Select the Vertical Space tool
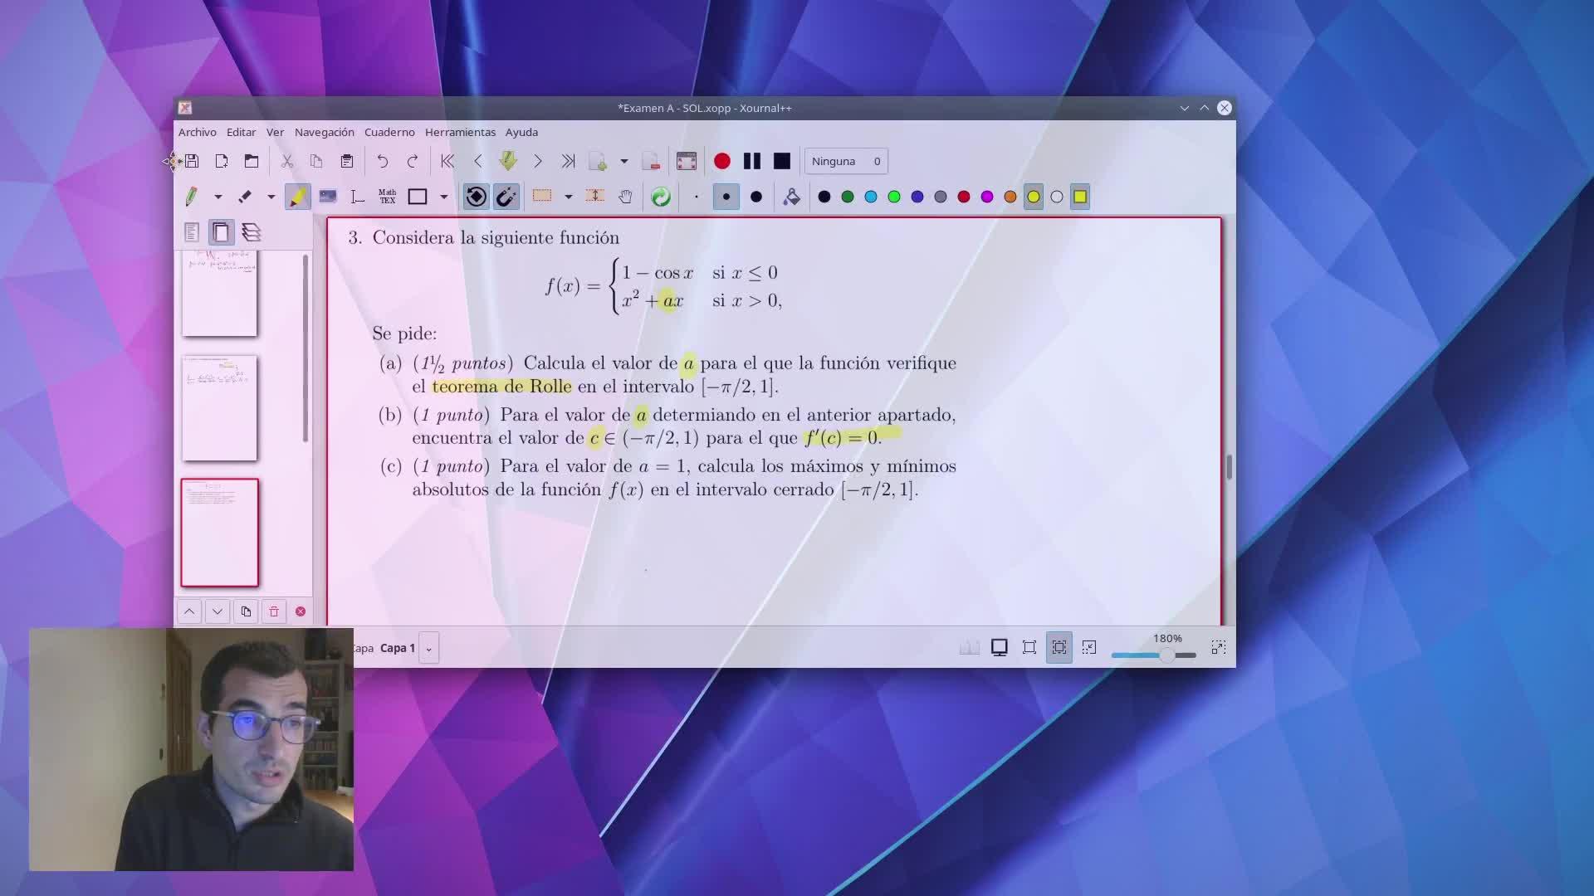 (x=594, y=197)
